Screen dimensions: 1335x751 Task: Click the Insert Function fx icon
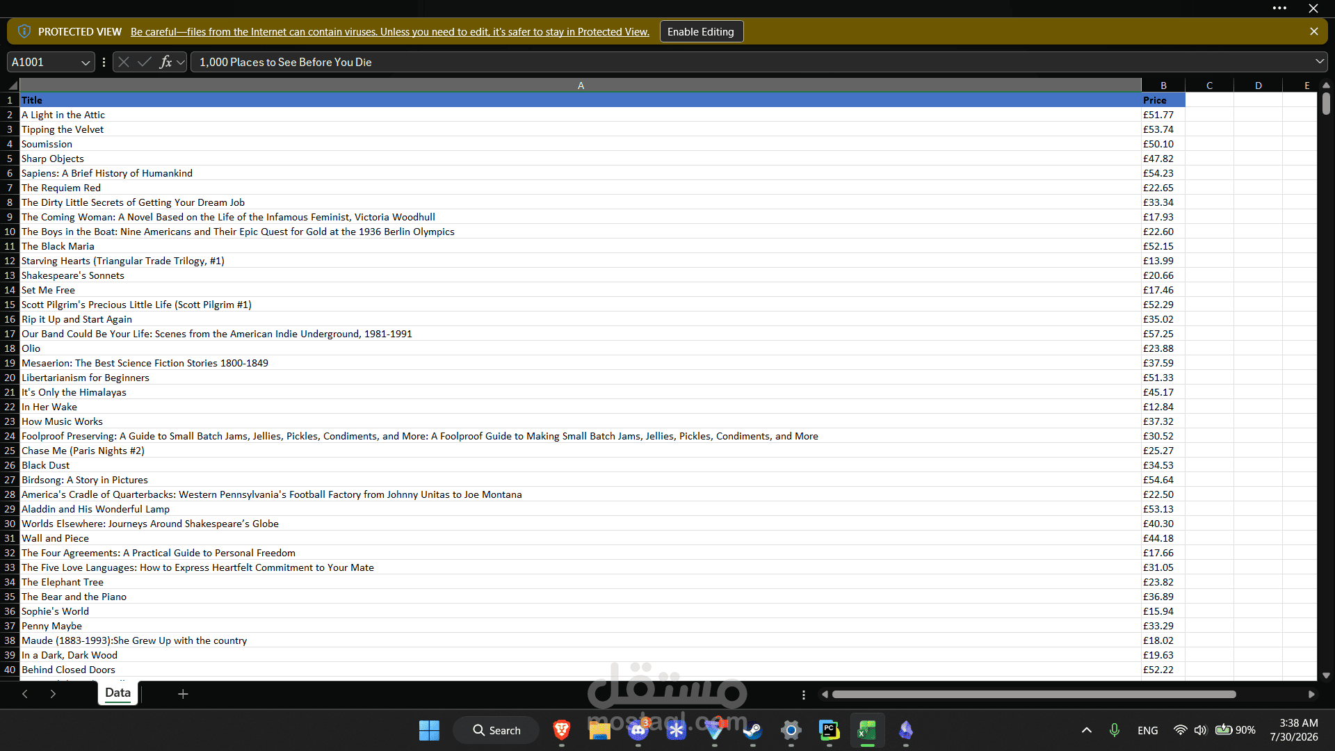pos(165,63)
